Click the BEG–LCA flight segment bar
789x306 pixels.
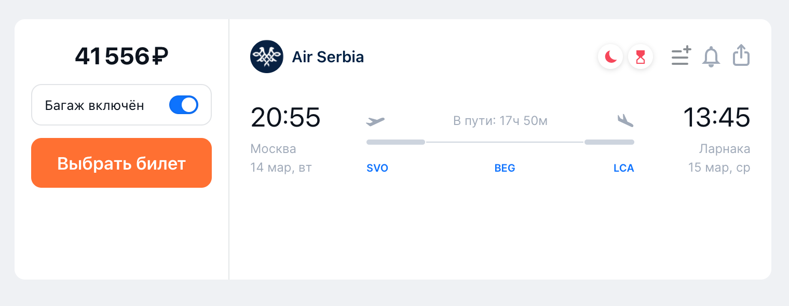tap(609, 142)
